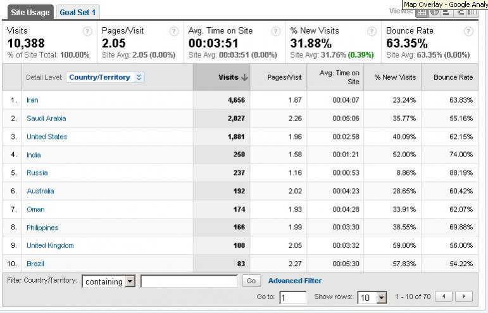Screen dimensions: 488x313
Task: Open the Saudi Arabia country link
Action: click(x=46, y=118)
